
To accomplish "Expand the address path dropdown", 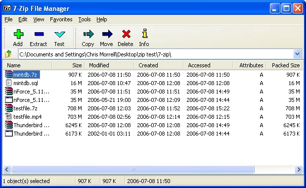I will click(297, 54).
